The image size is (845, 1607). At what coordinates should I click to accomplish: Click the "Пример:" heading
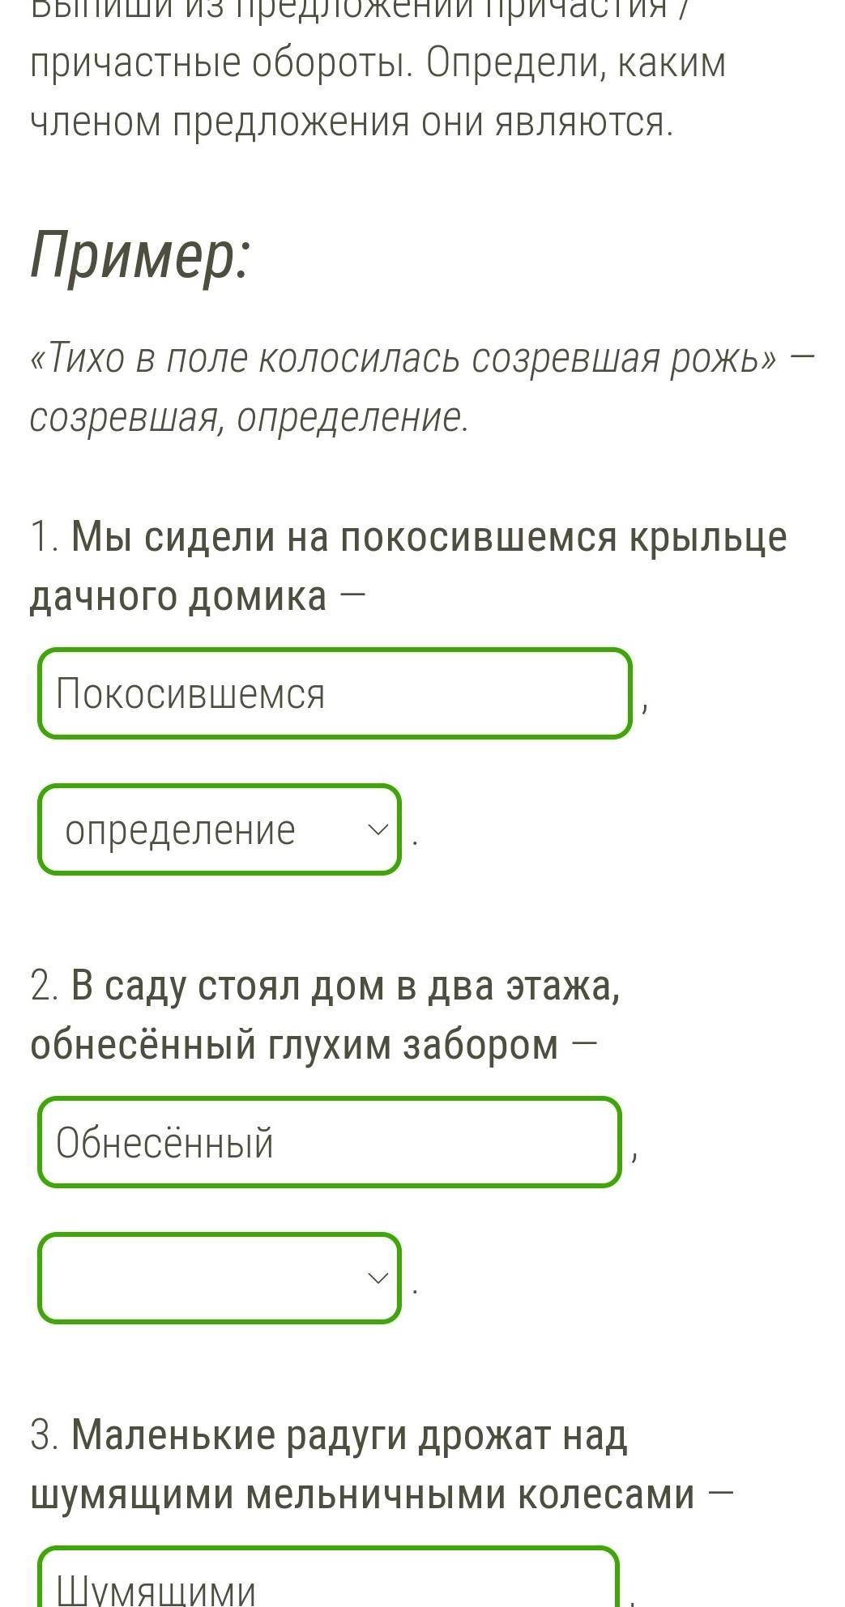click(139, 254)
